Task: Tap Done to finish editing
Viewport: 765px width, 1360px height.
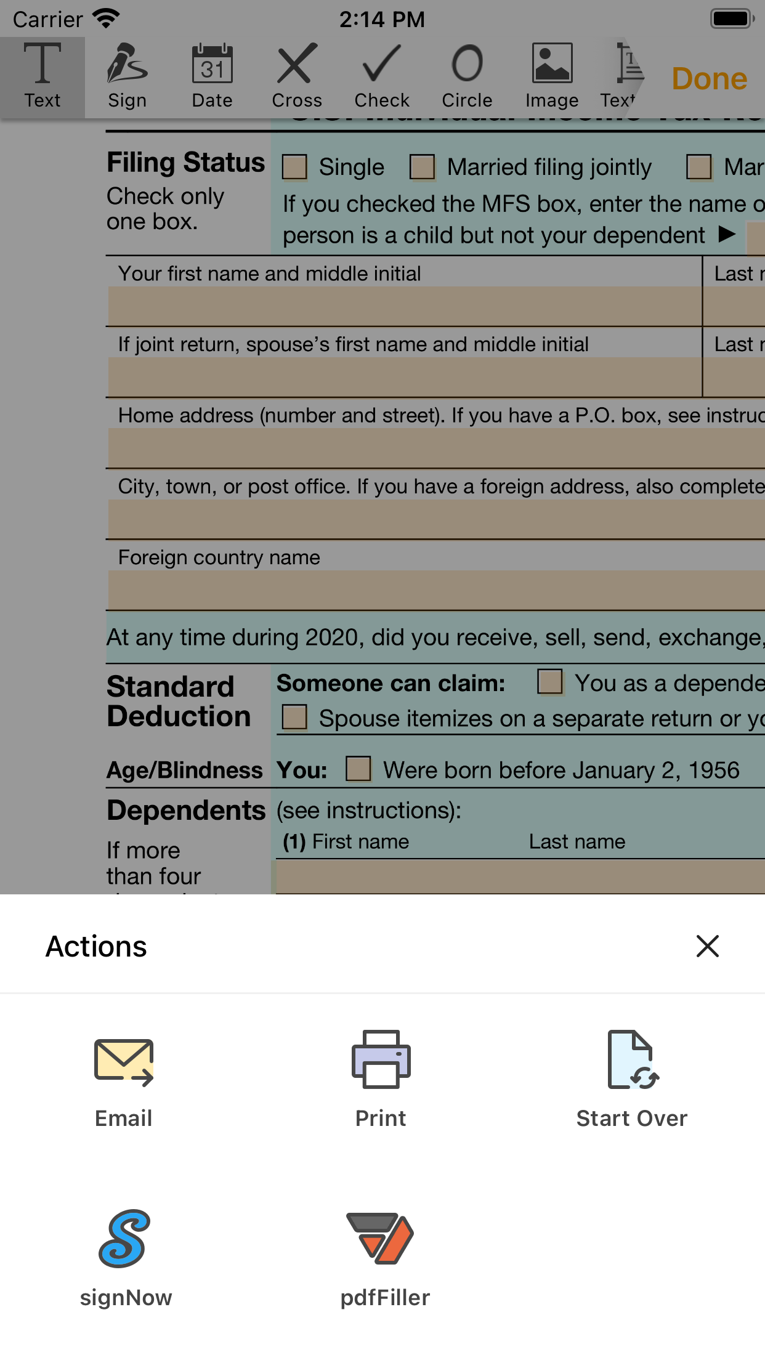Action: (x=710, y=79)
